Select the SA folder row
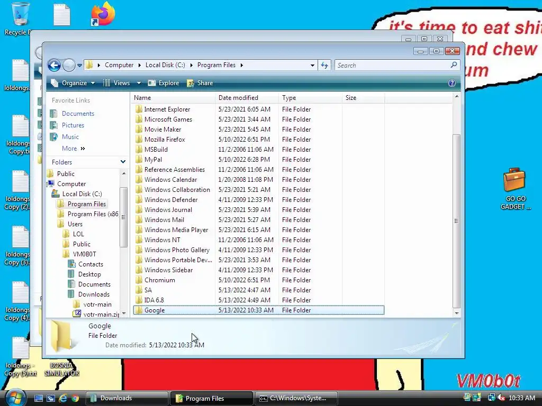The width and height of the screenshot is (542, 406). (x=258, y=290)
